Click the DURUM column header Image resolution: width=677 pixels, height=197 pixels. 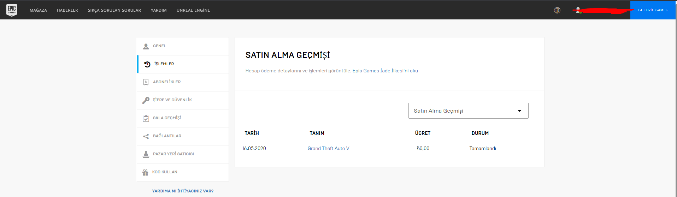[480, 133]
